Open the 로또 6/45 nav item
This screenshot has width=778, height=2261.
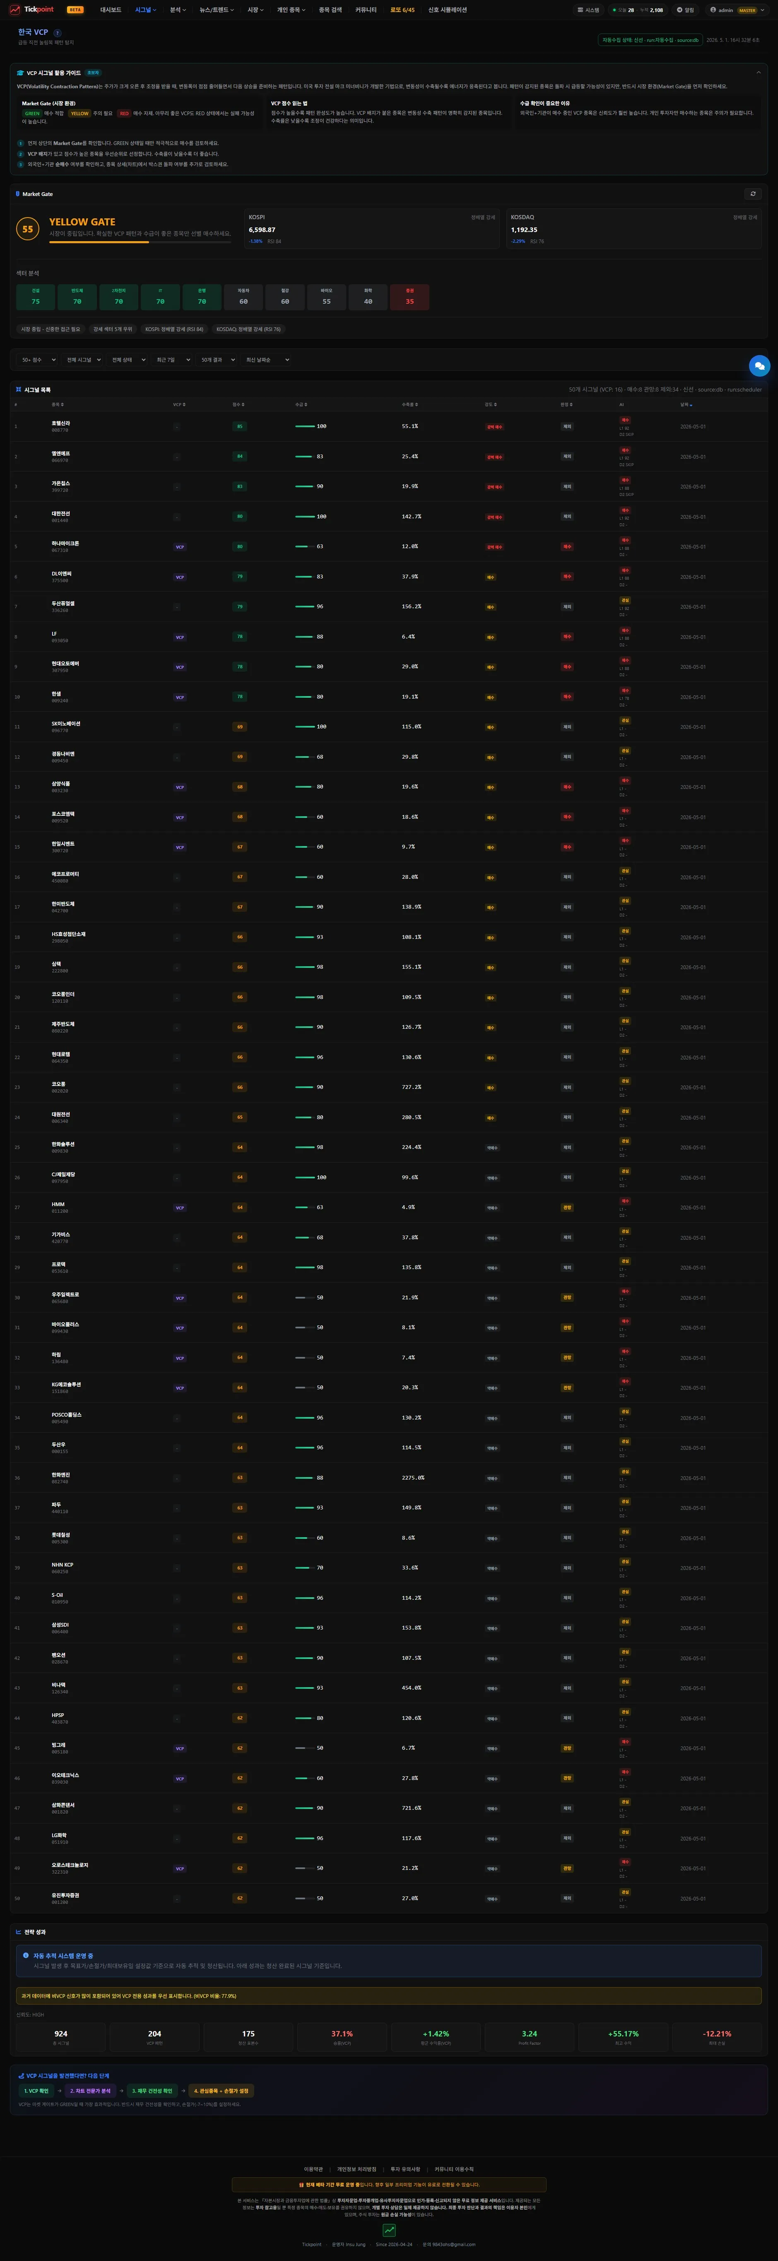402,10
